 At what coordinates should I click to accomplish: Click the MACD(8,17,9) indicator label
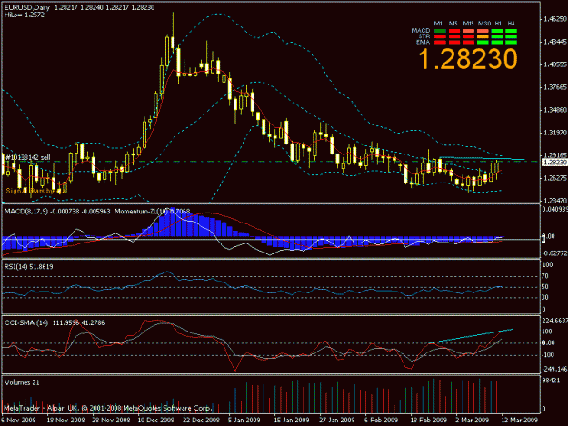coord(25,212)
